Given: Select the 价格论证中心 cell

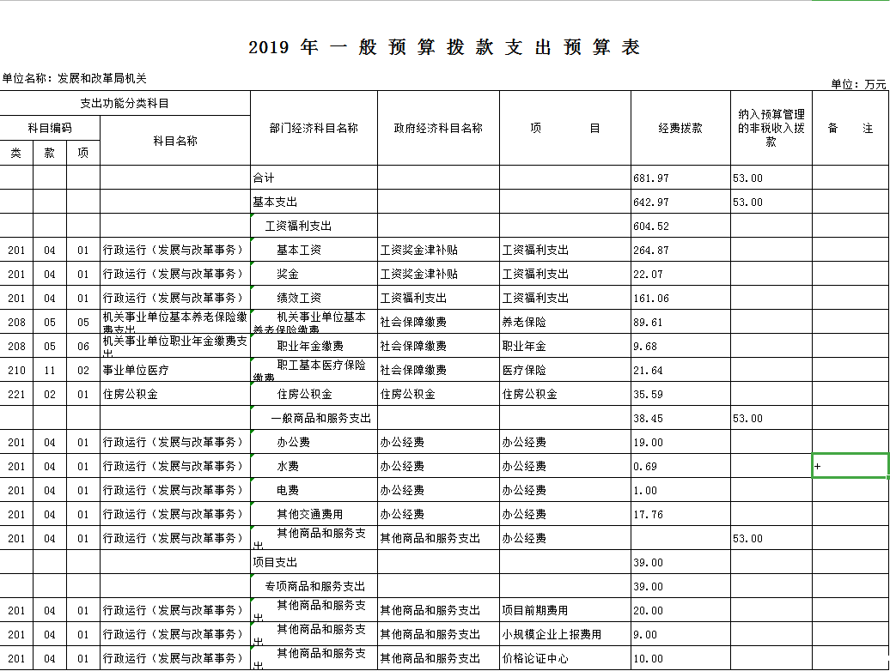Looking at the screenshot, I should [564, 659].
